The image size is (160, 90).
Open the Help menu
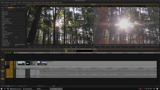(x=60, y=2)
